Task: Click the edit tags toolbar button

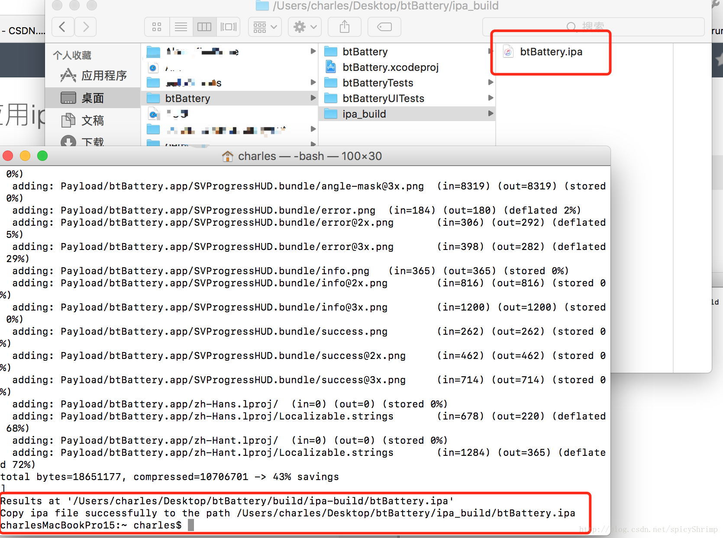Action: click(x=384, y=27)
